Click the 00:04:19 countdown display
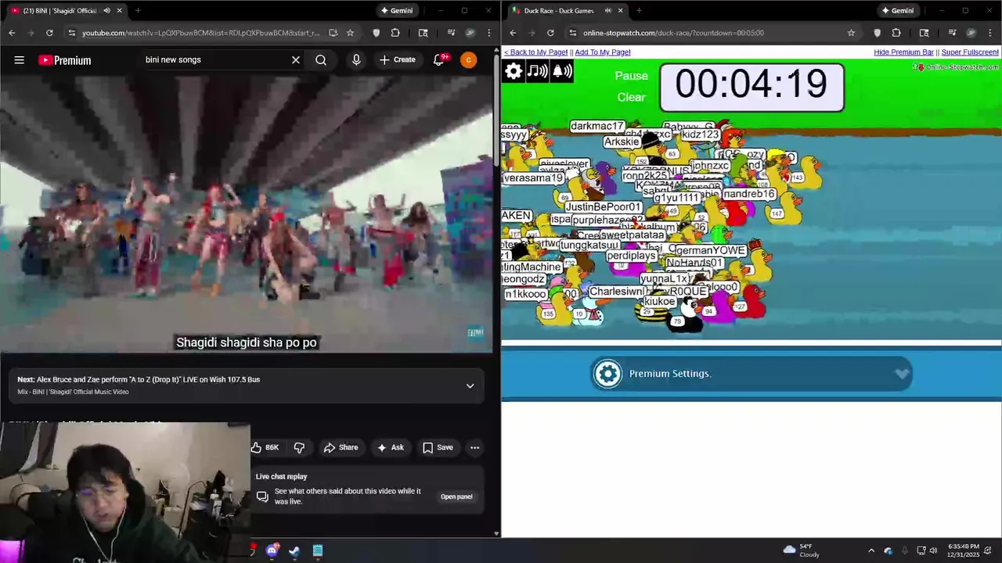Image resolution: width=1002 pixels, height=563 pixels. click(x=751, y=87)
